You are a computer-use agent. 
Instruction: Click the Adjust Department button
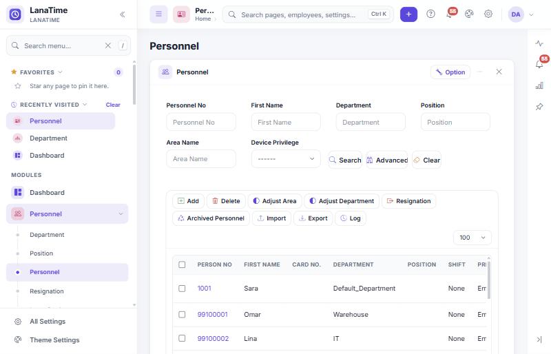pyautogui.click(x=342, y=201)
